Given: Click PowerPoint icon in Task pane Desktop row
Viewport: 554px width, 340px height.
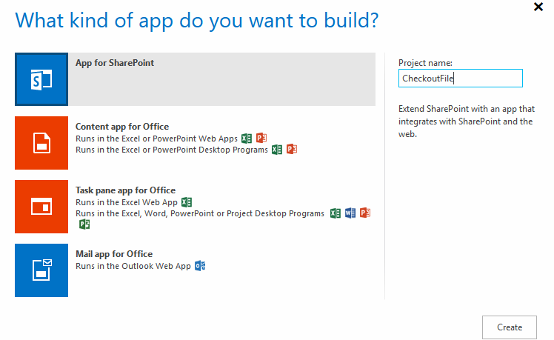Looking at the screenshot, I should 364,213.
